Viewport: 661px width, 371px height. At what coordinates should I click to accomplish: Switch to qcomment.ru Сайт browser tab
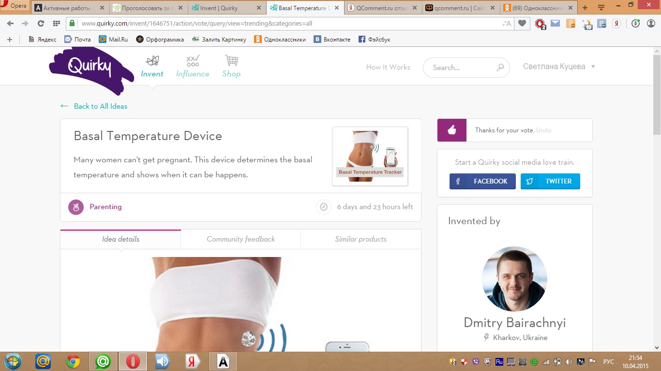pos(461,8)
